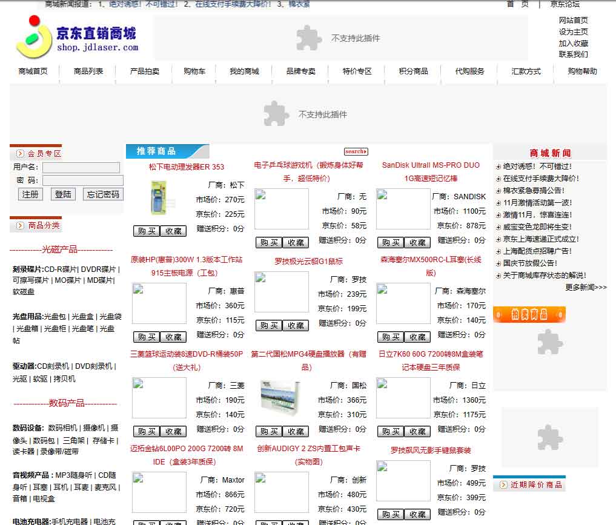Open 代购服务 navigation item
Viewport: 616px width, 525px height.
tap(470, 71)
